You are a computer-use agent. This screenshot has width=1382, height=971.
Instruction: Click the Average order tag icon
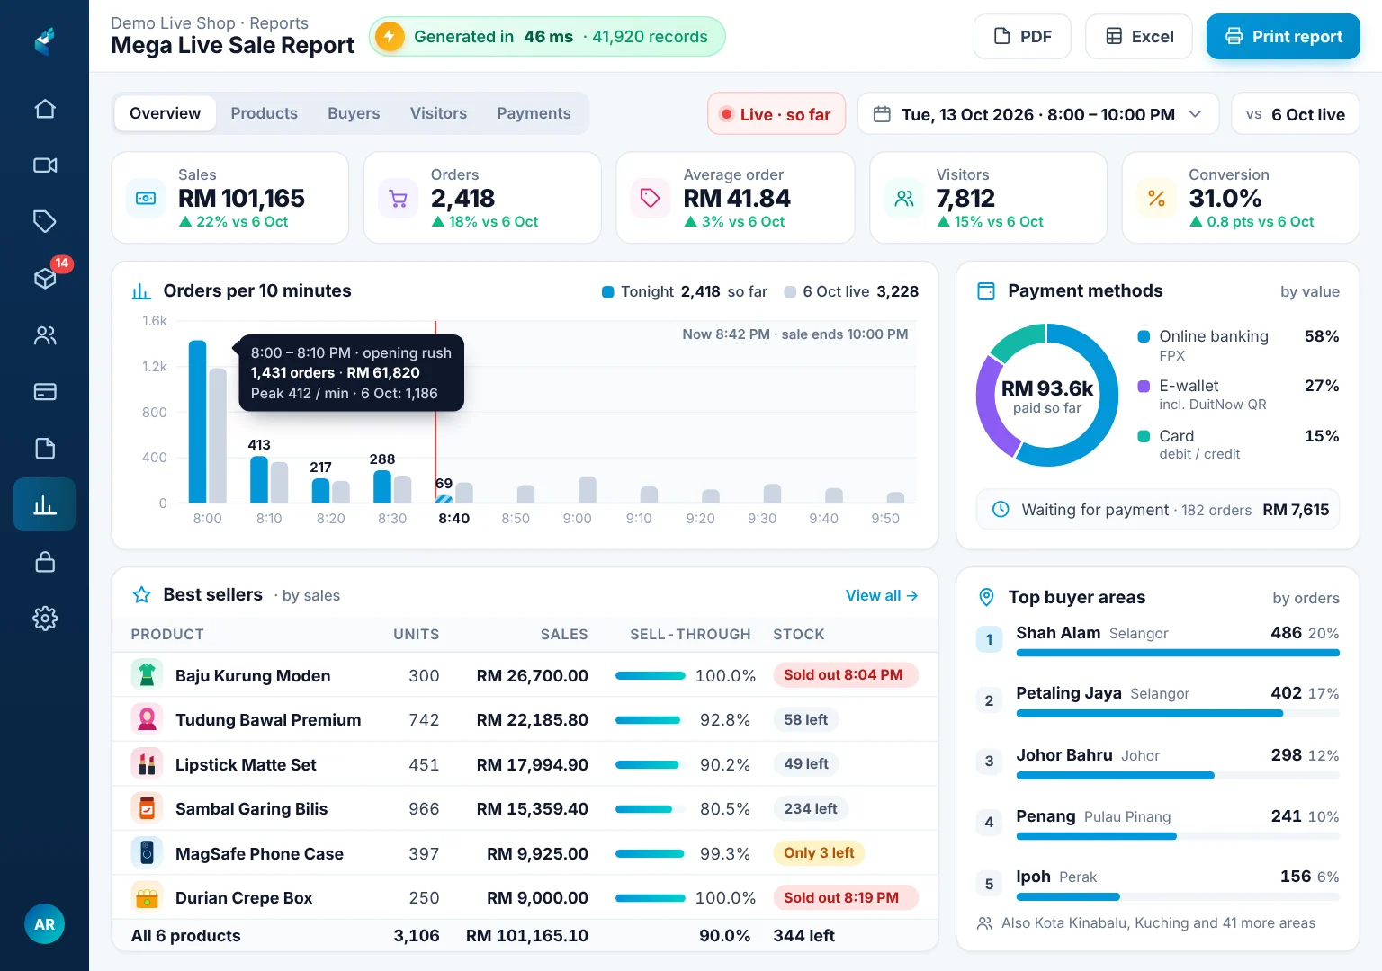tap(651, 198)
